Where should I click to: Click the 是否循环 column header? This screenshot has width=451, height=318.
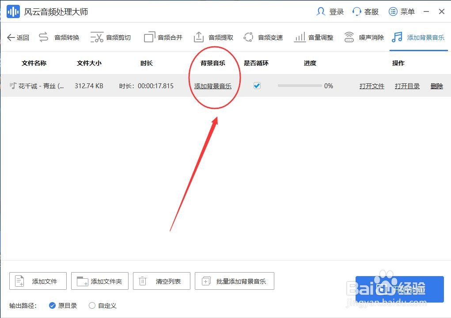[256, 63]
